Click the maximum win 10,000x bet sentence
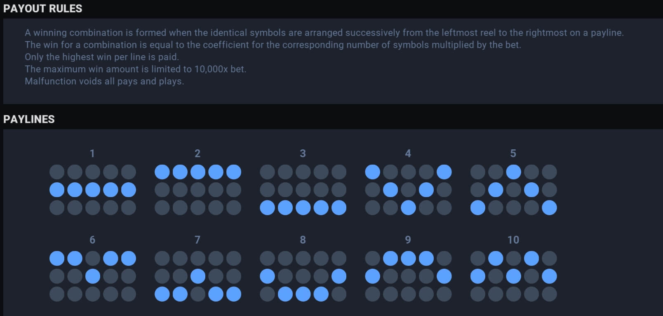The height and width of the screenshot is (316, 663). click(135, 69)
